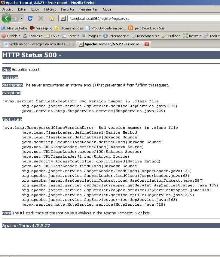Open the Histórico menu
This screenshot has width=220, height=257.
(50, 9)
